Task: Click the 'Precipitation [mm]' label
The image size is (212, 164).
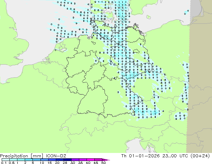Action: point(21,156)
